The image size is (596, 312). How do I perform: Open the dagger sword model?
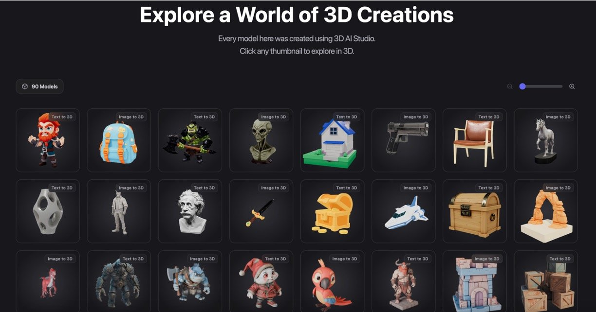pyautogui.click(x=261, y=211)
